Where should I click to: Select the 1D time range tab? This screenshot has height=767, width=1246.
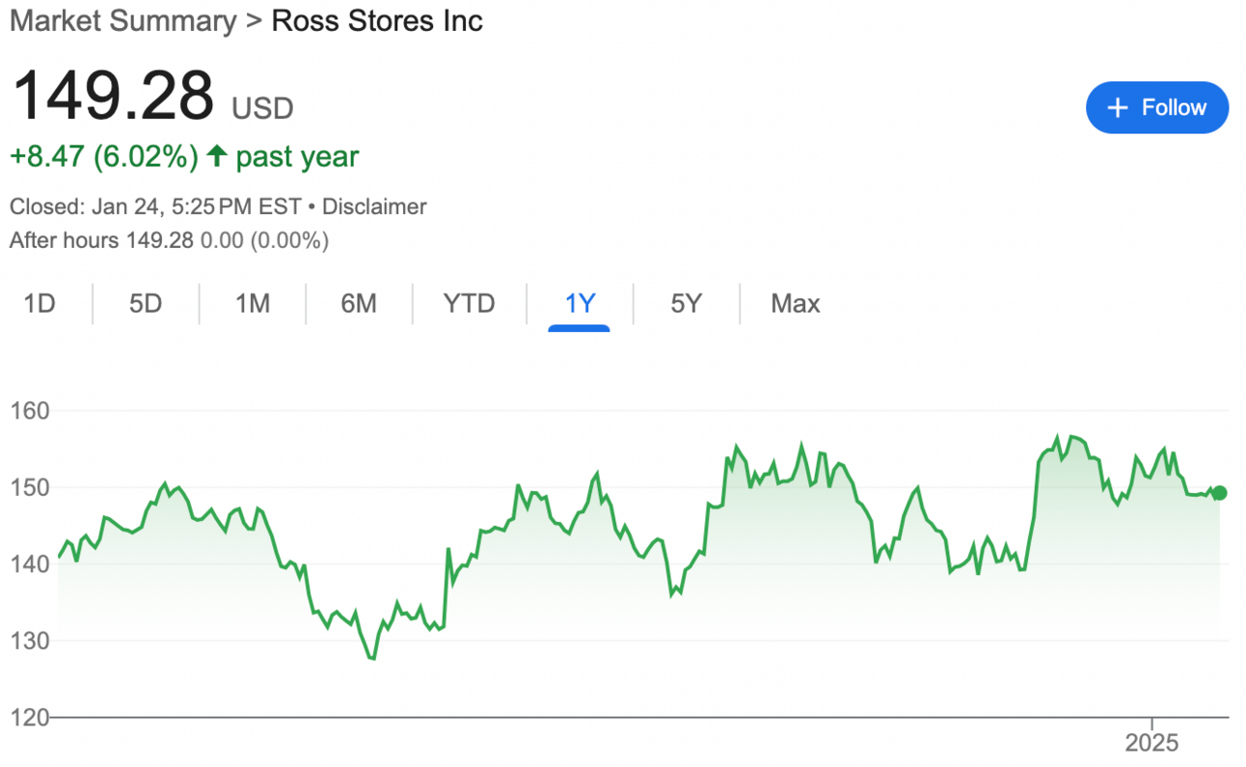tap(40, 304)
